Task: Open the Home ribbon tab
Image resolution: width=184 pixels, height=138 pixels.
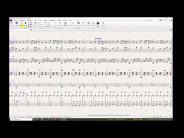Action: pyautogui.click(x=15, y=20)
